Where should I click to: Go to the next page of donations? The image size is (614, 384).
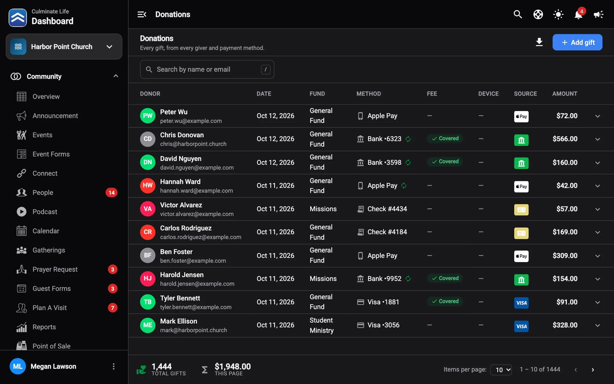click(593, 370)
